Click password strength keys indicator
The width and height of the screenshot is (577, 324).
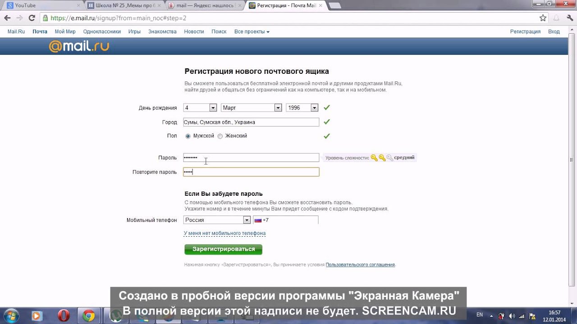(382, 157)
